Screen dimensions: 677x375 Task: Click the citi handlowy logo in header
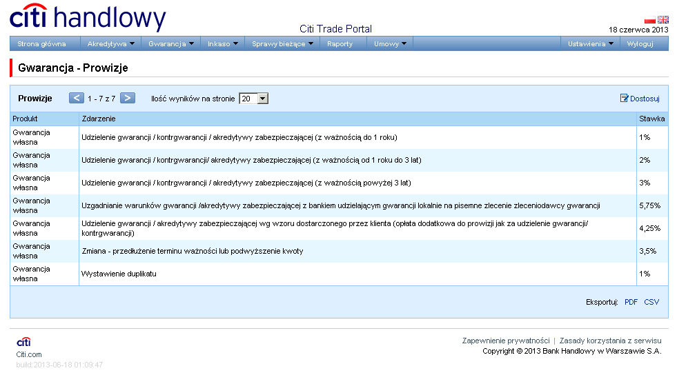(x=88, y=17)
